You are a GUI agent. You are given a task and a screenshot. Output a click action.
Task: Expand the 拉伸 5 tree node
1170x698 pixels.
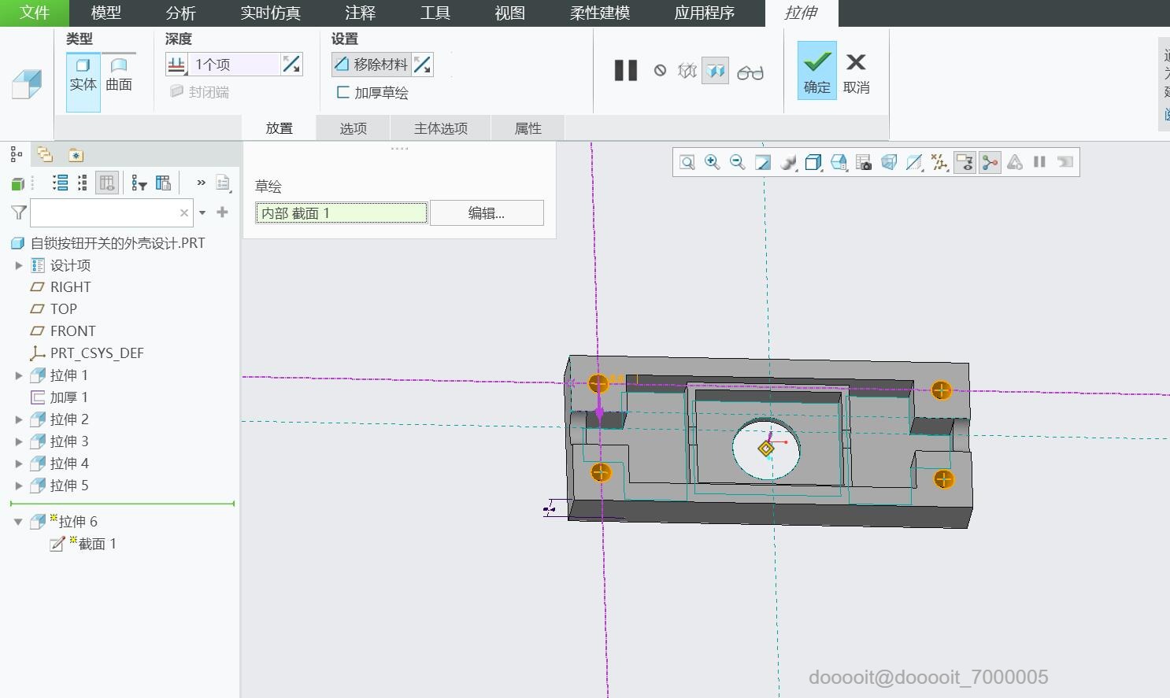point(19,486)
